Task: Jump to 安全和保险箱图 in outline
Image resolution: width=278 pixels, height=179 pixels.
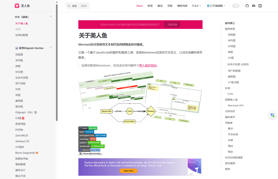Action: (x=234, y=158)
